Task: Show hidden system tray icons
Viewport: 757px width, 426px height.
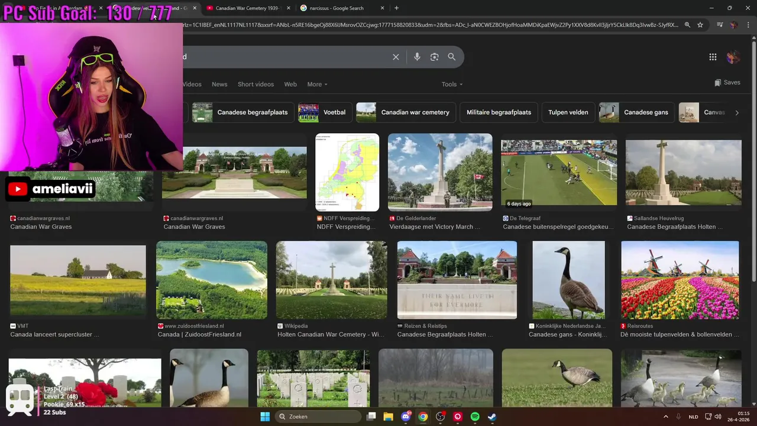Action: coord(665,417)
